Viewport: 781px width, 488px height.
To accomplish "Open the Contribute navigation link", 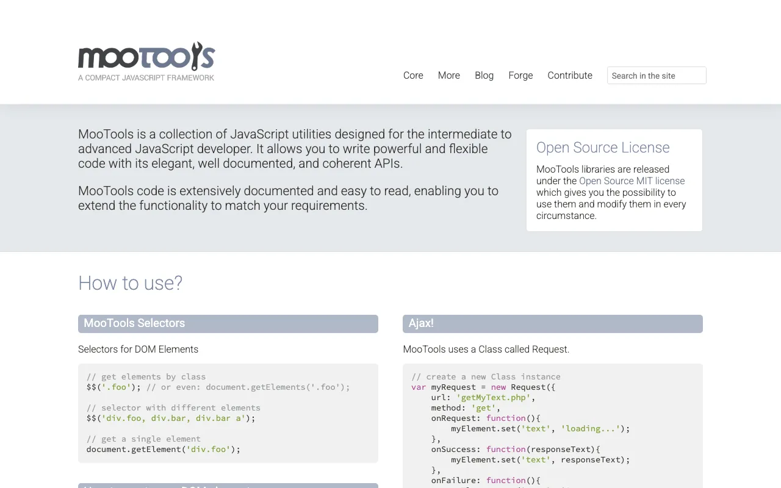I will tap(570, 75).
